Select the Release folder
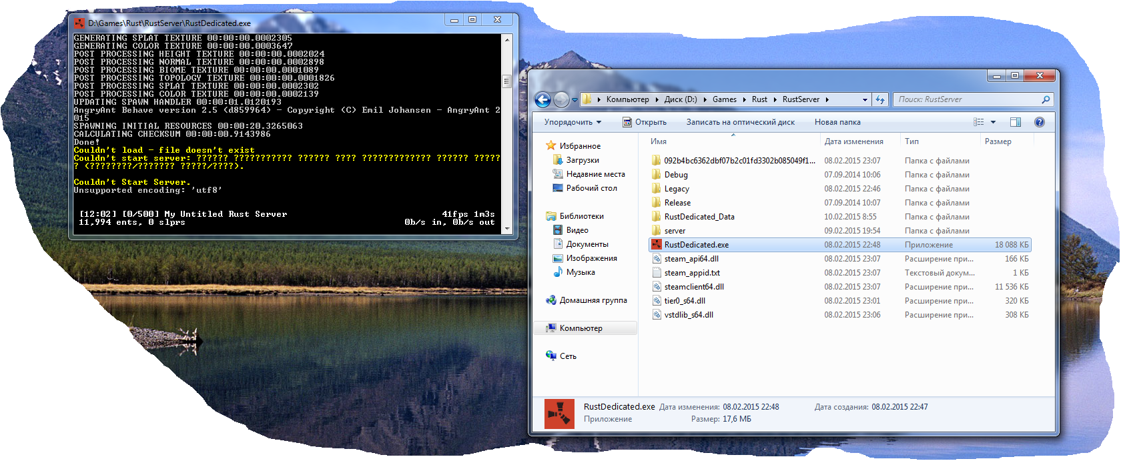1121x461 pixels. pyautogui.click(x=841, y=203)
